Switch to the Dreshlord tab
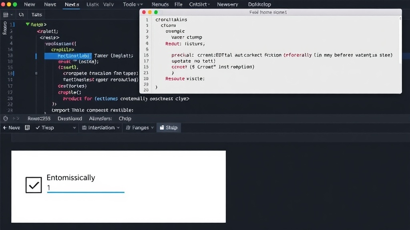The width and height of the screenshot is (410, 230). [x=70, y=118]
